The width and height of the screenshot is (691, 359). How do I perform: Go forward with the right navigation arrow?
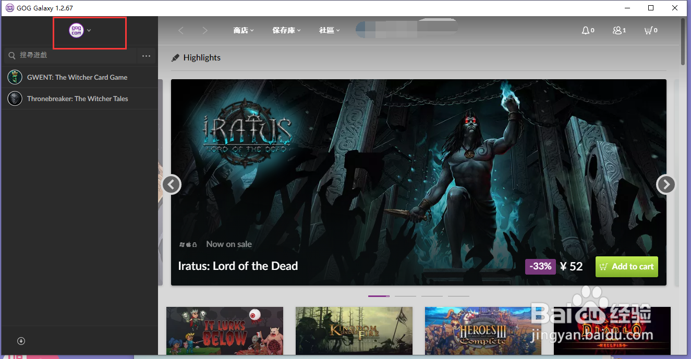point(205,31)
